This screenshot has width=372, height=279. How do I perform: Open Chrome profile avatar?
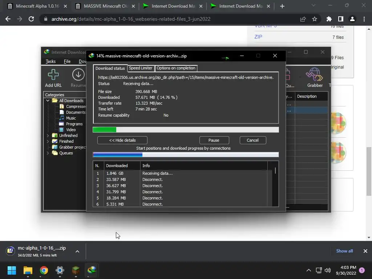tap(352, 19)
